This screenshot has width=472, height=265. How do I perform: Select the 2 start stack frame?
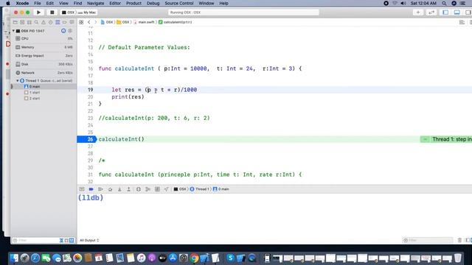pos(44,98)
